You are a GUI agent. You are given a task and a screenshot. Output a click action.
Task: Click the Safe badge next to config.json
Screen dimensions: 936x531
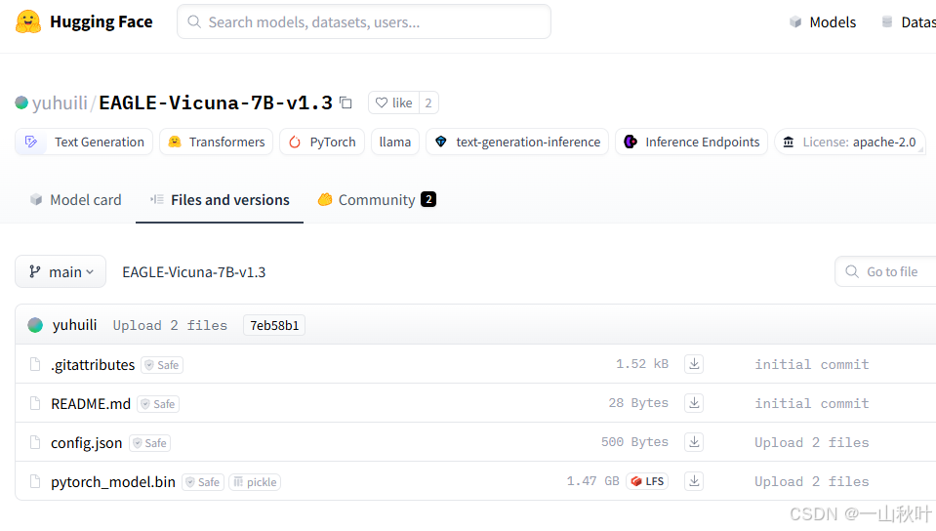pos(149,443)
